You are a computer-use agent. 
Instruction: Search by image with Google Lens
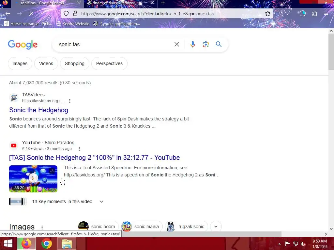pos(205,44)
